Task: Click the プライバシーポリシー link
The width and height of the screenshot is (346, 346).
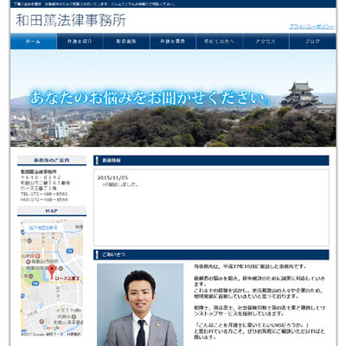Action: click(x=311, y=27)
